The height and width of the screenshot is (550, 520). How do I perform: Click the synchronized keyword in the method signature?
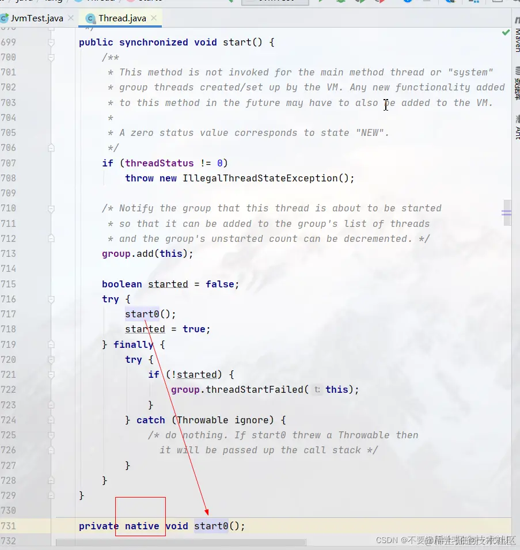click(x=154, y=43)
